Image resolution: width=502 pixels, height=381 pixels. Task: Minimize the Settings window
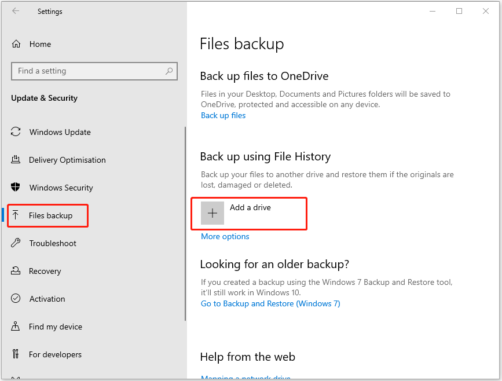(433, 11)
